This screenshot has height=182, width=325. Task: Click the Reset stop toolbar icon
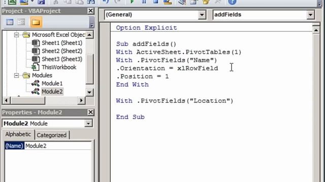(x=155, y=2)
